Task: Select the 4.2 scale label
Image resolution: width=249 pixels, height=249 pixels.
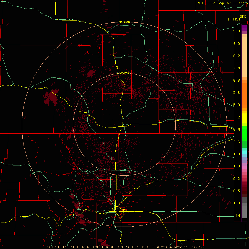Action: (237, 117)
